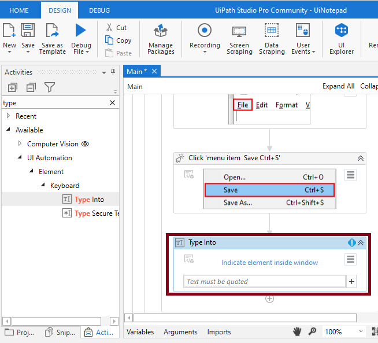
Task: Switch to DEBUG ribbon tab
Action: (x=99, y=10)
